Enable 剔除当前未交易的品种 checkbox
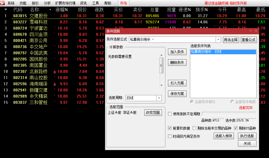 pos(194,128)
